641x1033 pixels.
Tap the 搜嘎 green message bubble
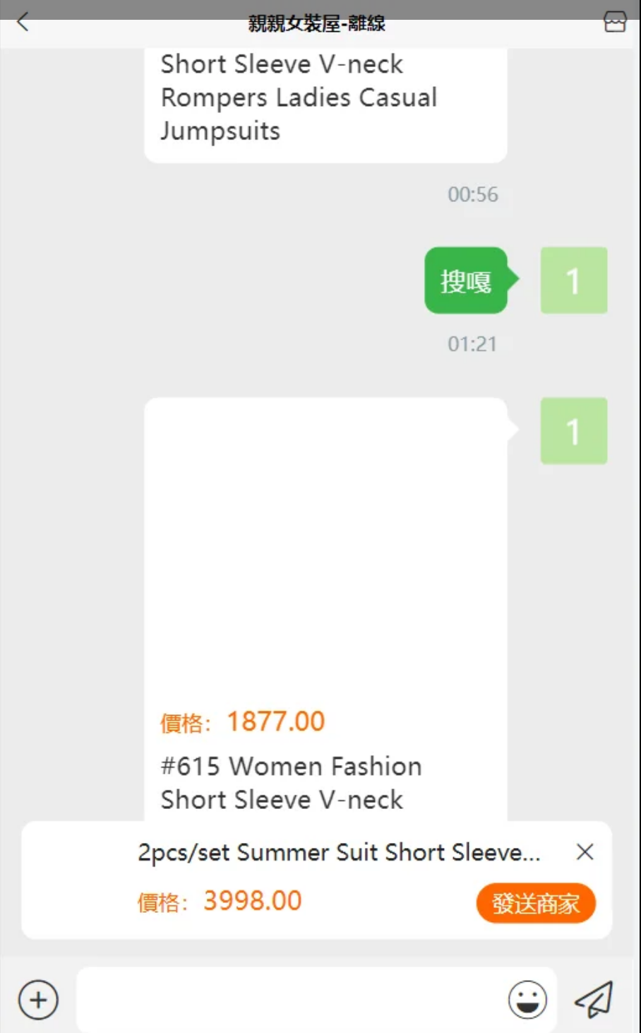tap(466, 281)
